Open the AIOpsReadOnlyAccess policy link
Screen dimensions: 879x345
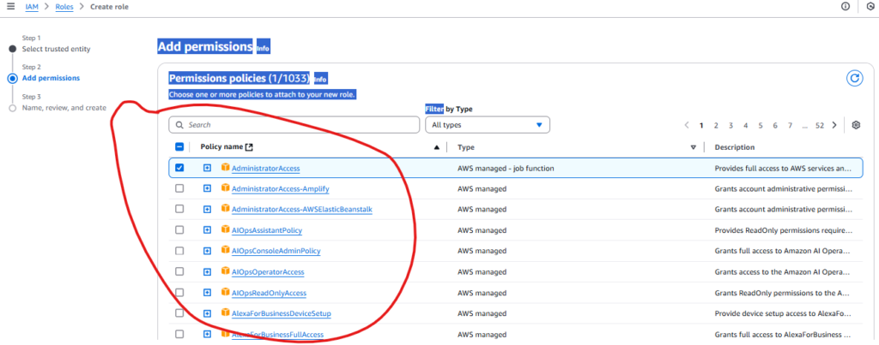point(269,293)
